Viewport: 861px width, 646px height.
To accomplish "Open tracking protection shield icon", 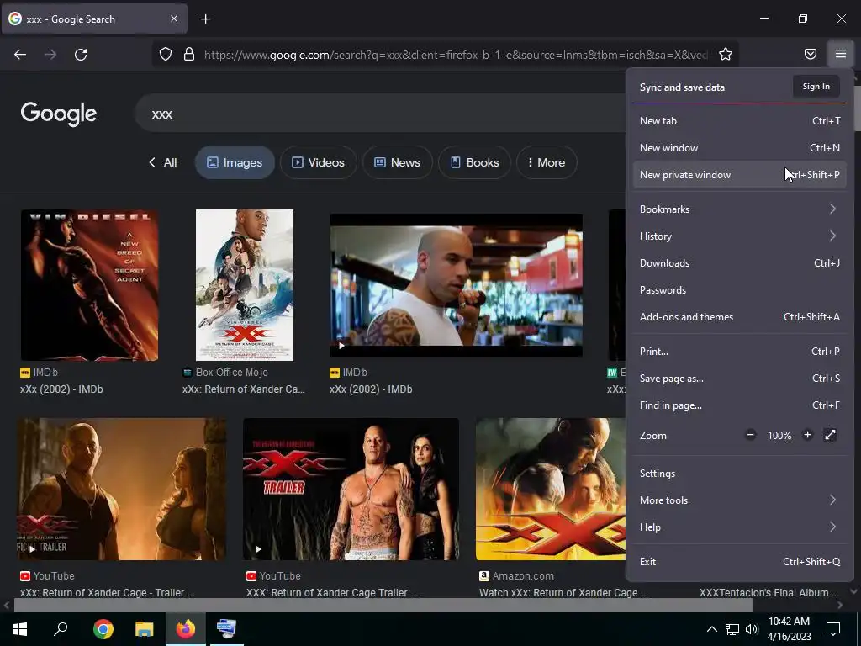I will click(x=166, y=55).
